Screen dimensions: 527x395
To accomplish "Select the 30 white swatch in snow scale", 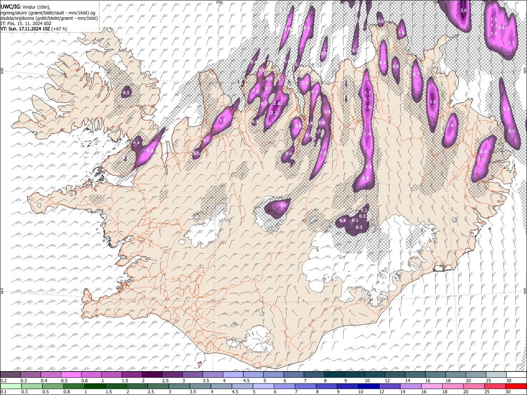I will click(x=516, y=375).
